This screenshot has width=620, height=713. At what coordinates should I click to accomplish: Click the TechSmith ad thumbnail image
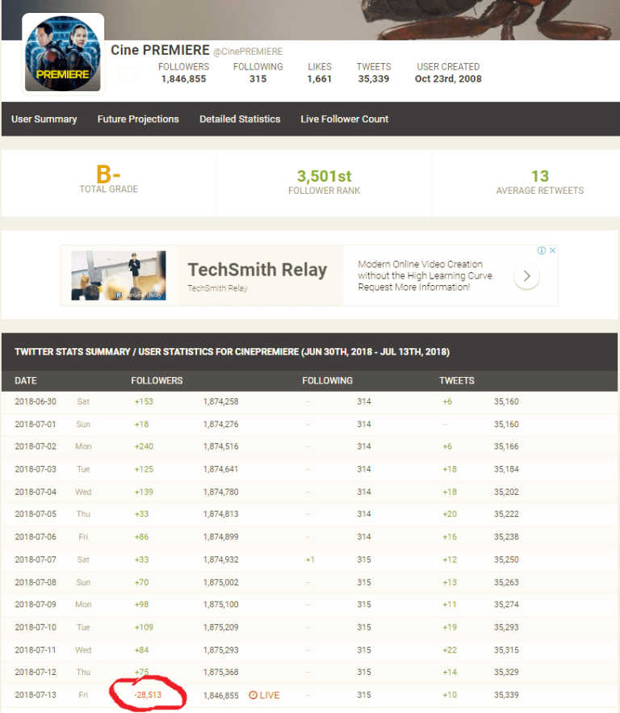[x=119, y=275]
